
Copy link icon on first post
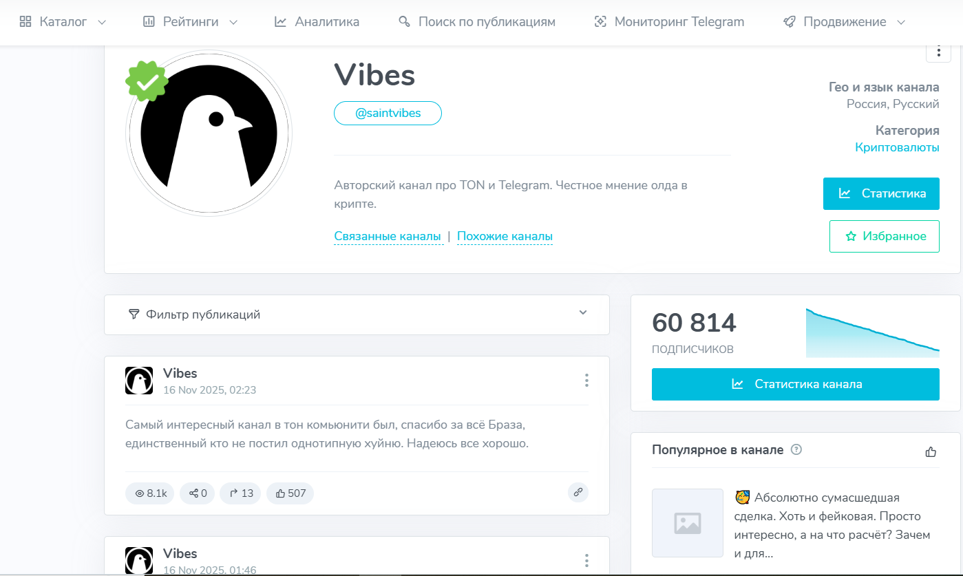(x=578, y=492)
